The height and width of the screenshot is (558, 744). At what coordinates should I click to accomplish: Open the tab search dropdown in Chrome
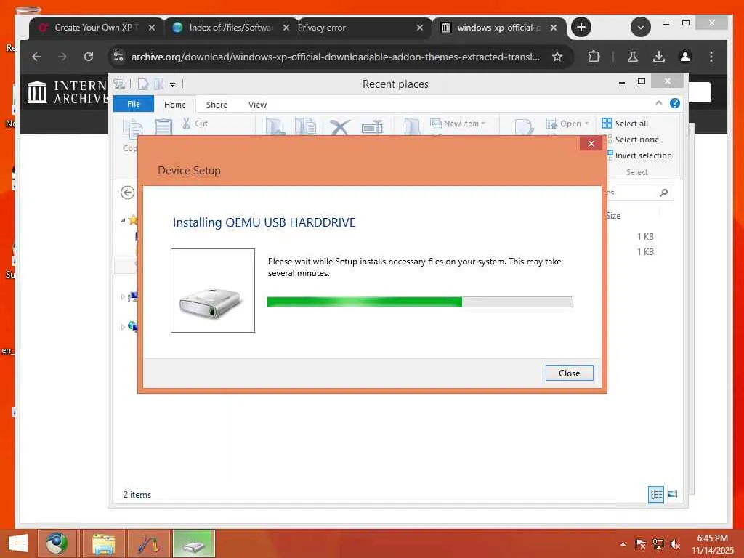[x=641, y=27]
